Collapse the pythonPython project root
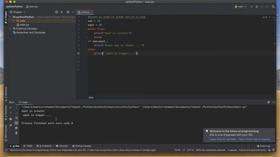The width and height of the screenshot is (280, 157). coord(10,17)
